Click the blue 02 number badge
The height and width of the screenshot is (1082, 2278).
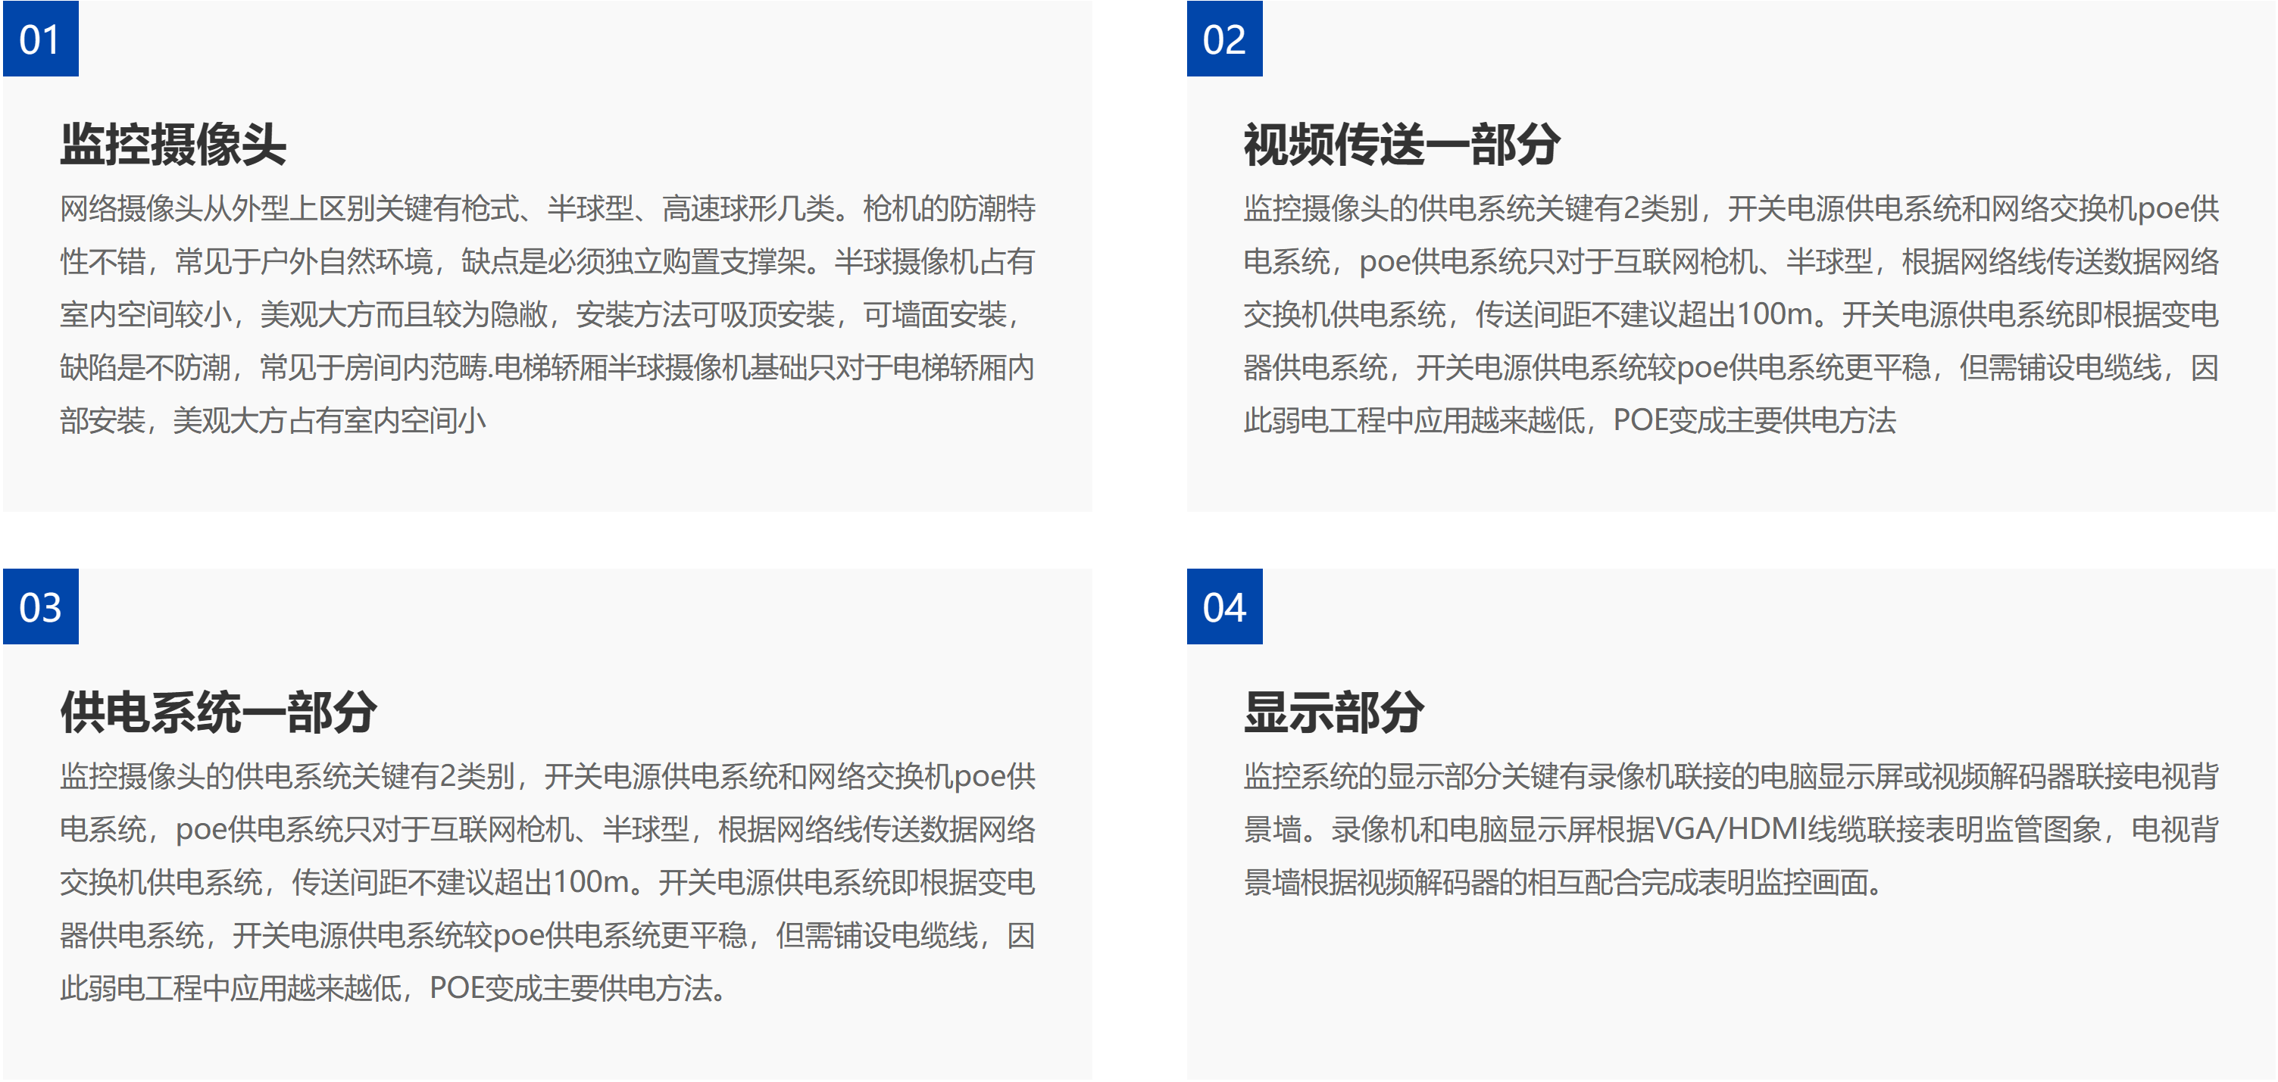pos(1224,39)
